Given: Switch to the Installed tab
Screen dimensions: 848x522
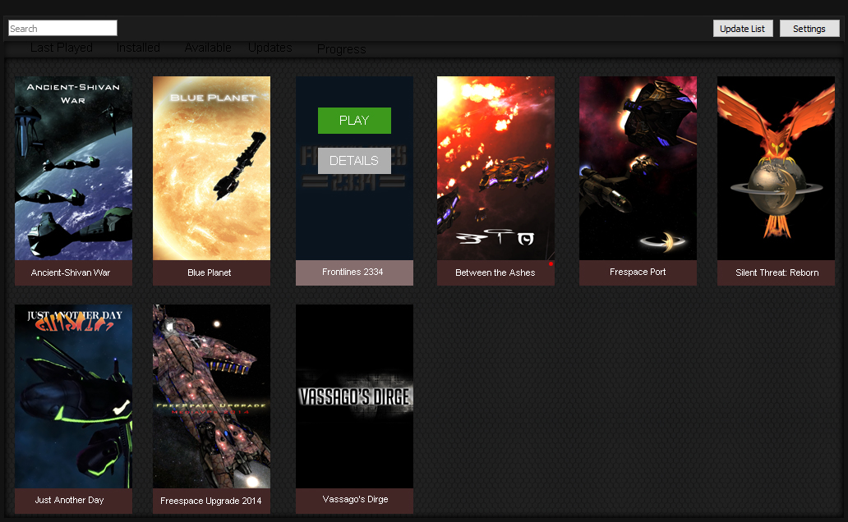Looking at the screenshot, I should 138,48.
